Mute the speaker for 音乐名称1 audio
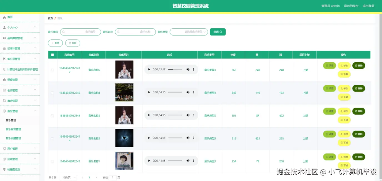 click(x=188, y=160)
